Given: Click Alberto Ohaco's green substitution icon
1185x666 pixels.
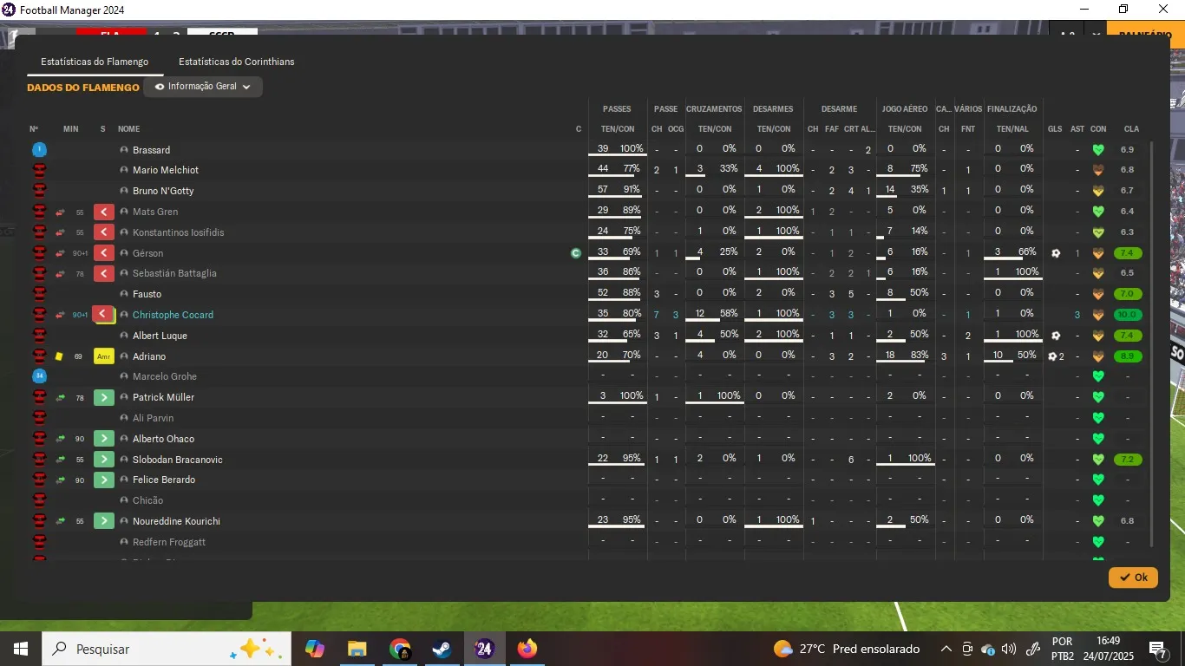Looking at the screenshot, I should 104,439.
